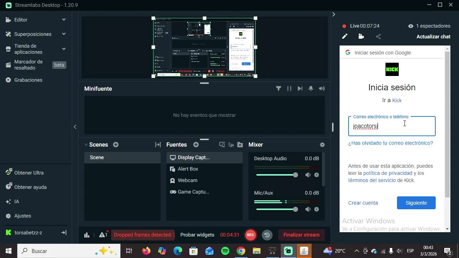
Task: Skip current alert in Minifuente
Action: 300,89
